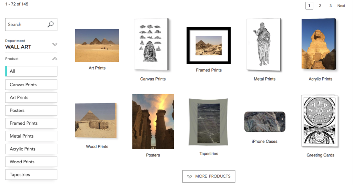The image size is (353, 185).
Task: Open the Greeting Cards mandala image
Action: [320, 121]
